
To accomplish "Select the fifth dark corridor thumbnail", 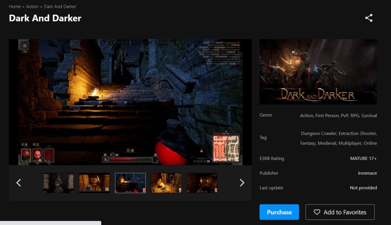I will pyautogui.click(x=202, y=183).
